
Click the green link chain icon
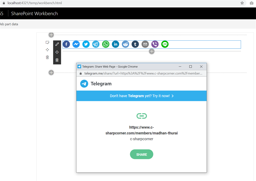[141, 116]
